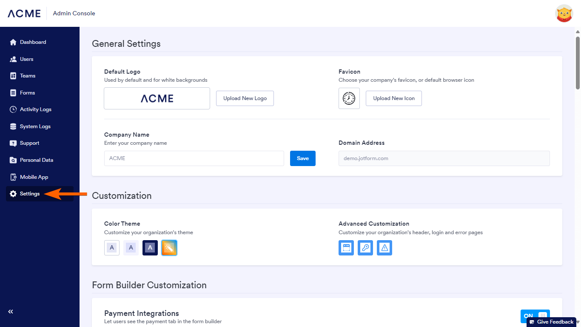The height and width of the screenshot is (327, 581).
Task: Open the login page customization icon
Action: pyautogui.click(x=365, y=248)
